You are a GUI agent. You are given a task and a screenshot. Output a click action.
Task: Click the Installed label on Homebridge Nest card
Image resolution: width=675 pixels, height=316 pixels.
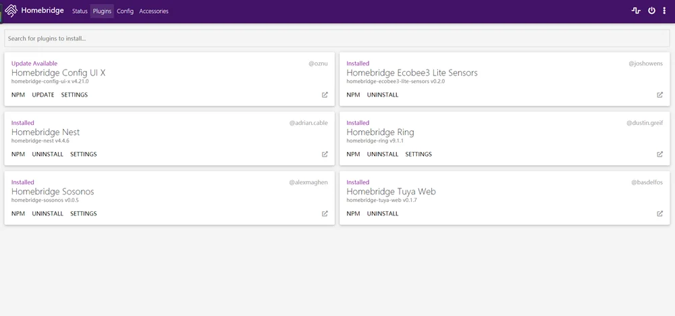22,123
